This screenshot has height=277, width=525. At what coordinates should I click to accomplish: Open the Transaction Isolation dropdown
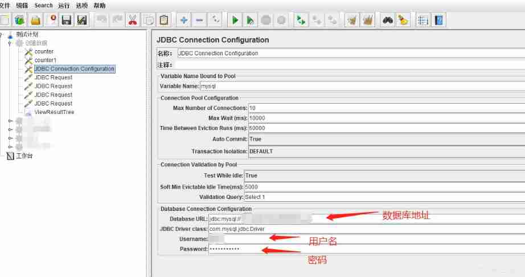point(387,152)
